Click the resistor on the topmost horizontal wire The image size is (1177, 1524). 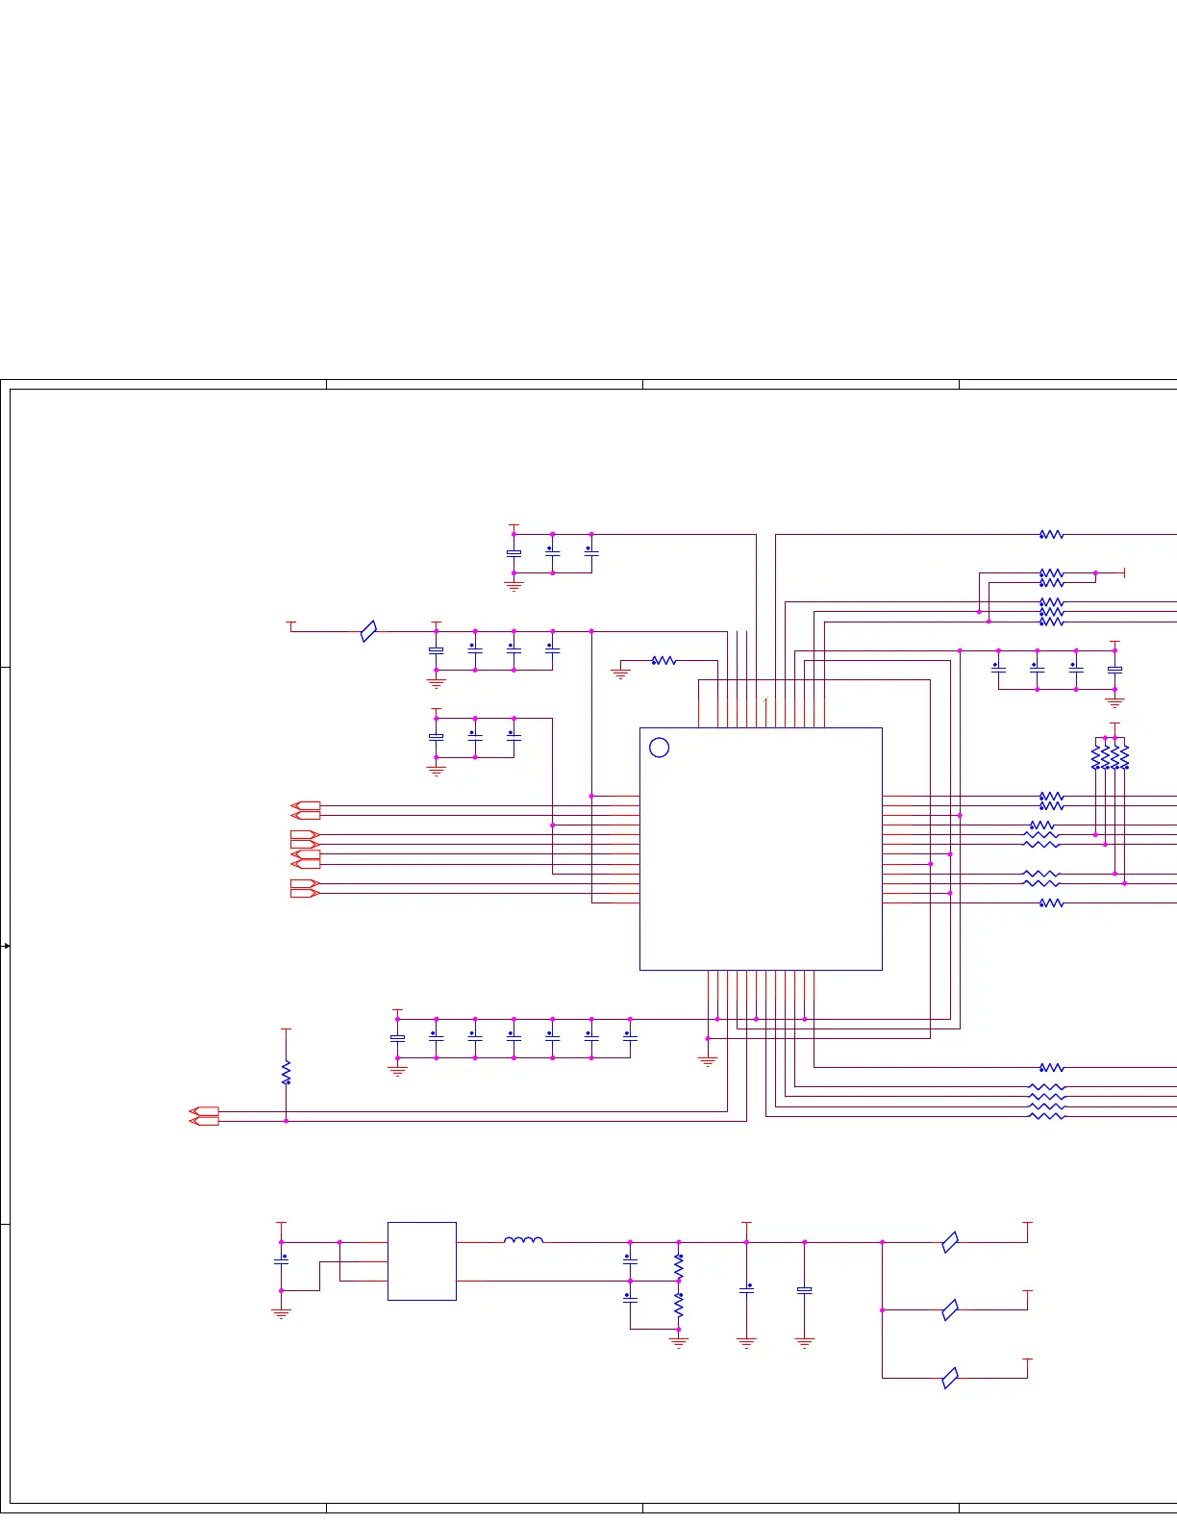pyautogui.click(x=1051, y=534)
